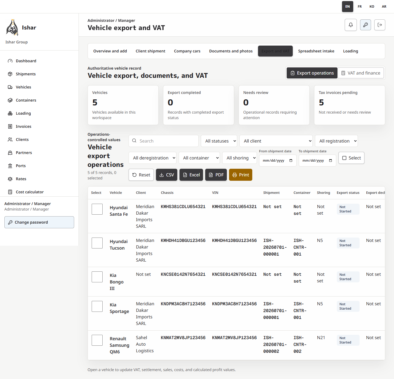Screen dimensions: 394x379
Task: Check the Hyundai Santa Fe row checkbox
Action: point(97,209)
